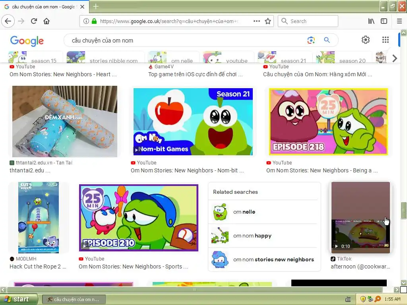The image size is (407, 305).
Task: Open the Episode 218 thumbnail
Action: click(328, 122)
